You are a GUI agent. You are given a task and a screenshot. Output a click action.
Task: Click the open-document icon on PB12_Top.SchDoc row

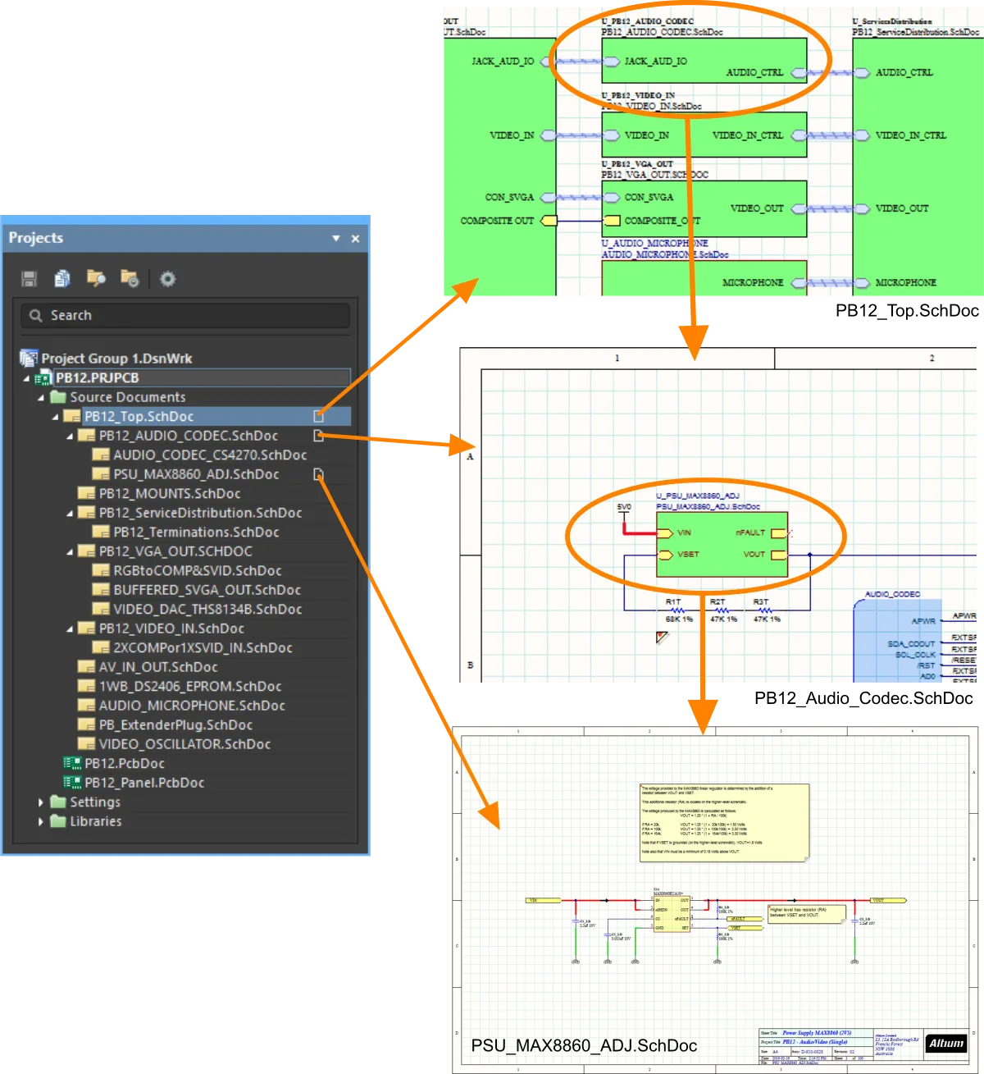coord(318,416)
